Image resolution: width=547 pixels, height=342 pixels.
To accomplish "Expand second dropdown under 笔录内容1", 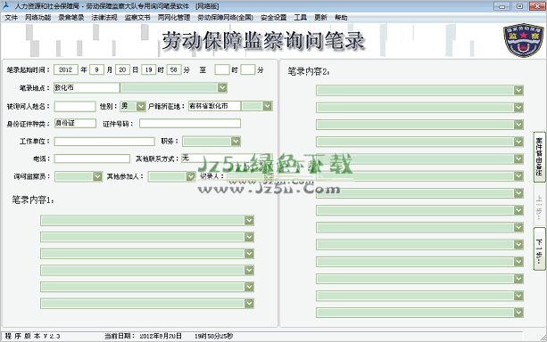I will [249, 237].
